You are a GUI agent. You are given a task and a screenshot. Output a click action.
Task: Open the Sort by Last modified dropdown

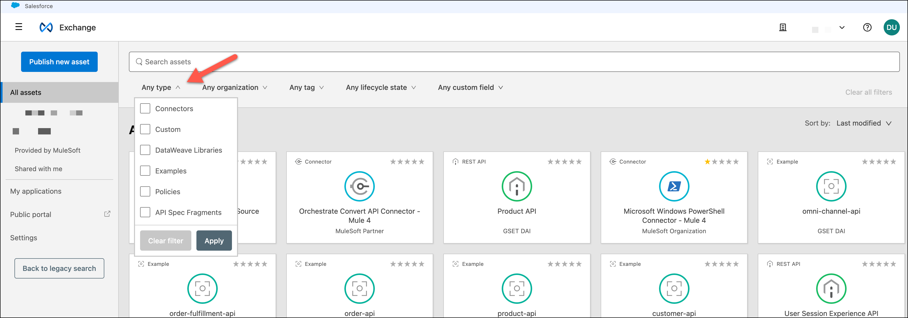864,123
